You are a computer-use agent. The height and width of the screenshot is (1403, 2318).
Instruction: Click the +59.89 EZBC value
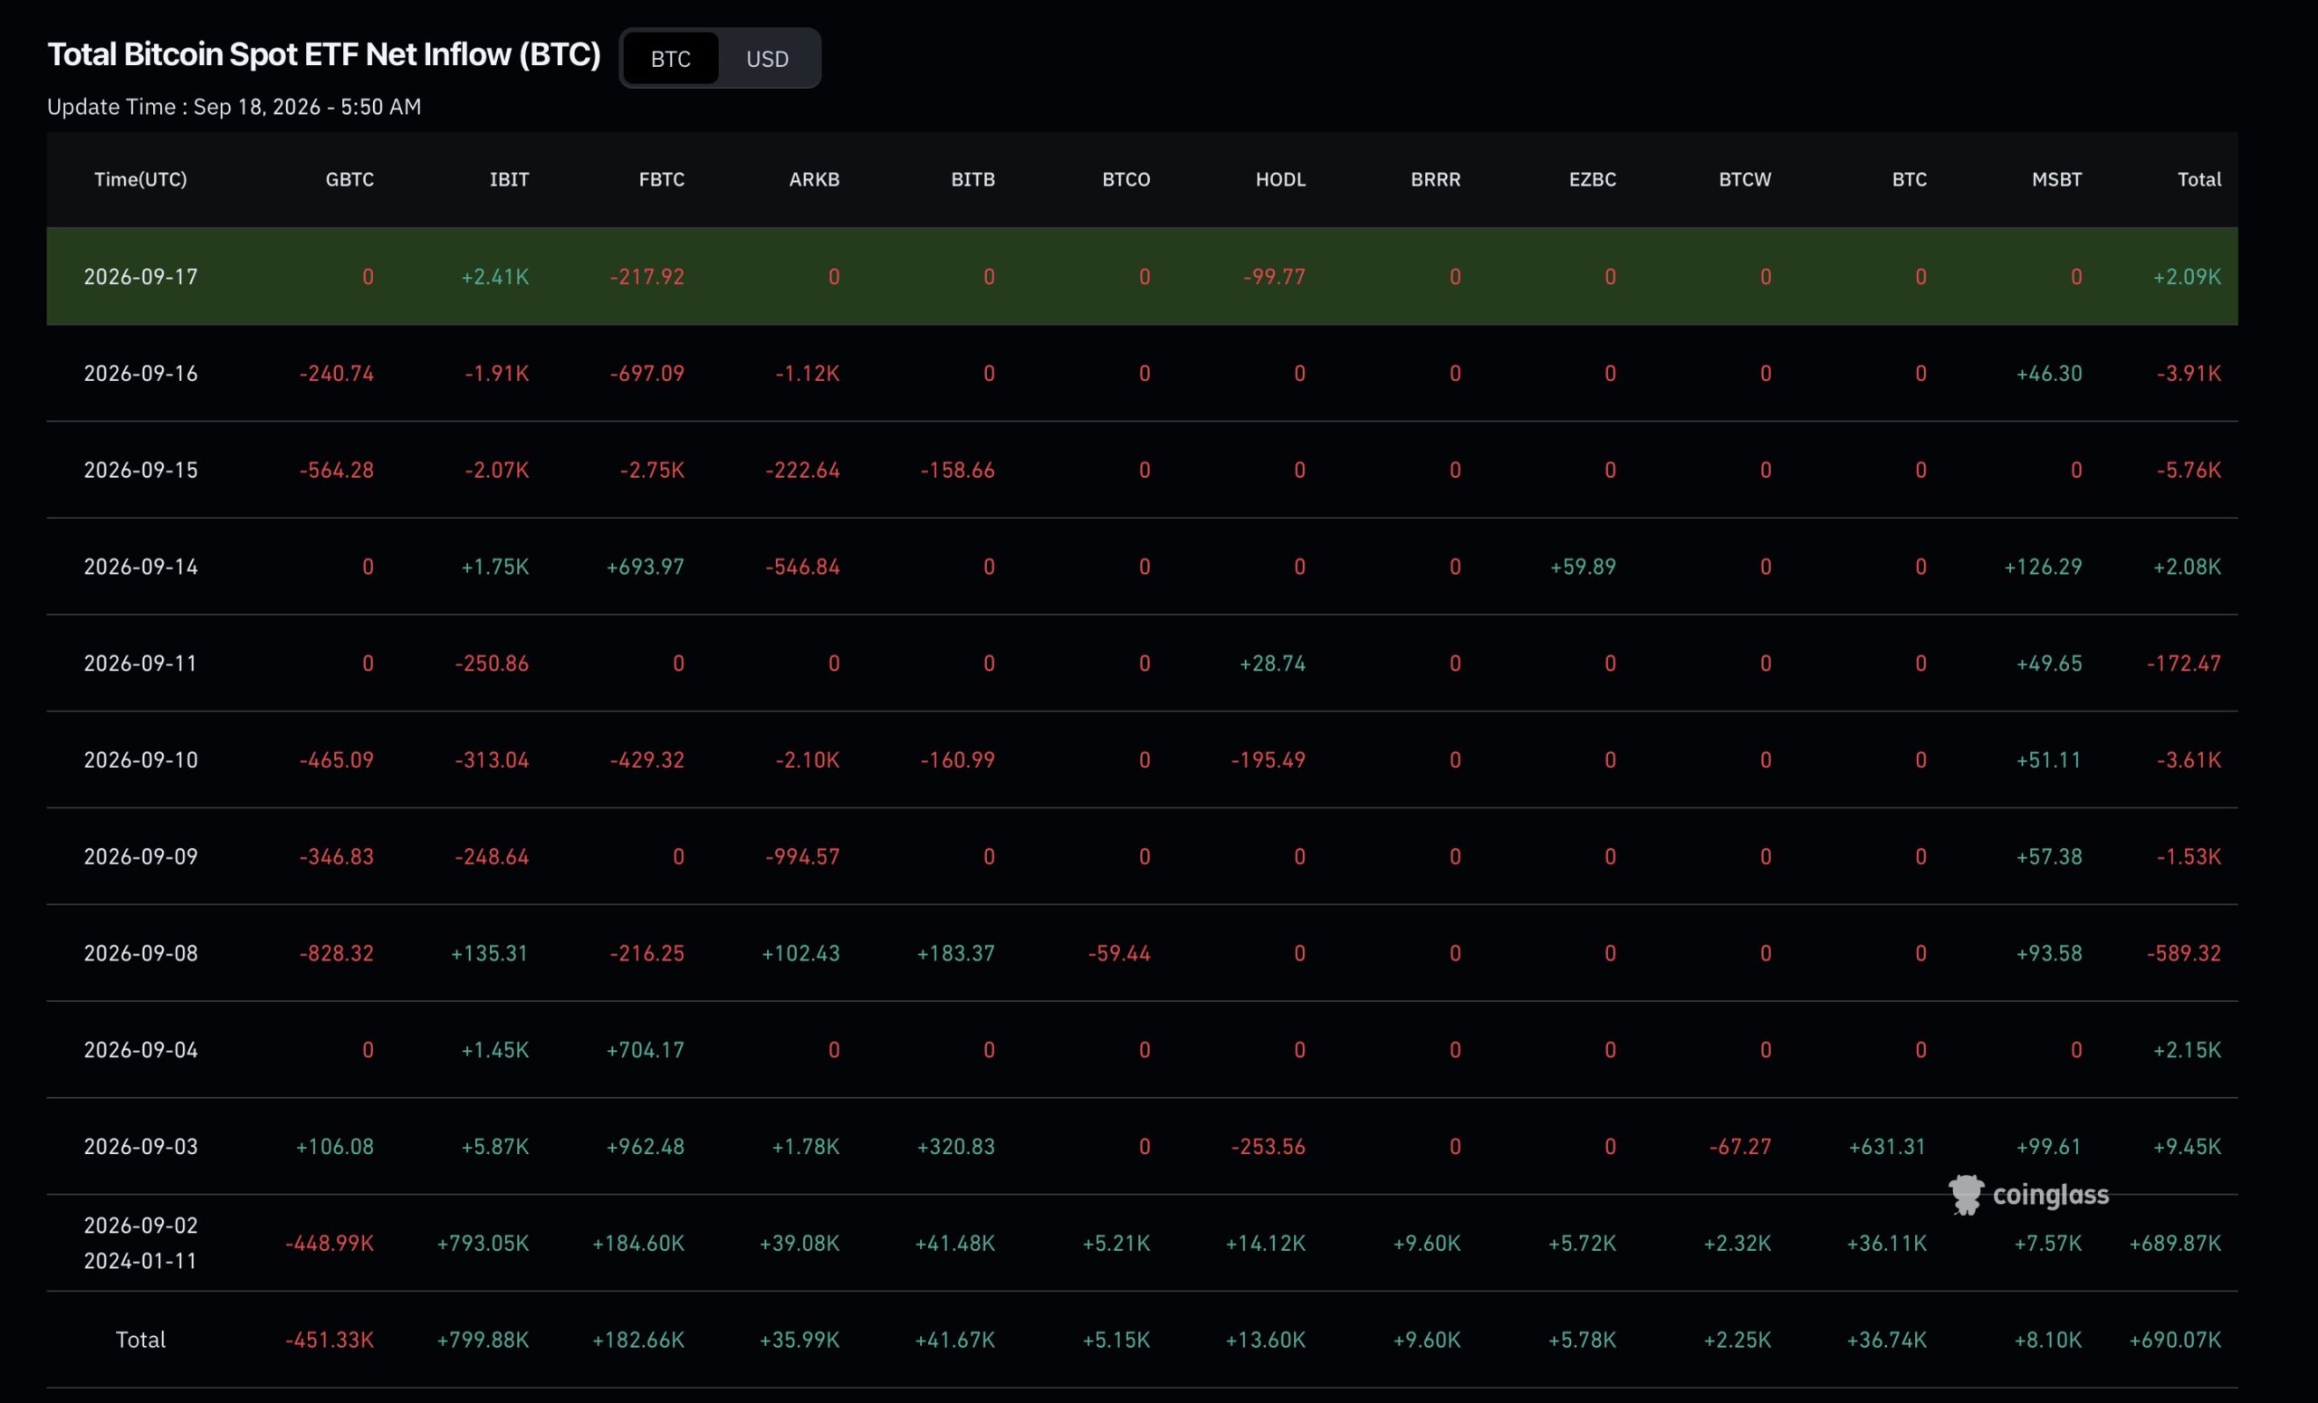[x=1584, y=566]
